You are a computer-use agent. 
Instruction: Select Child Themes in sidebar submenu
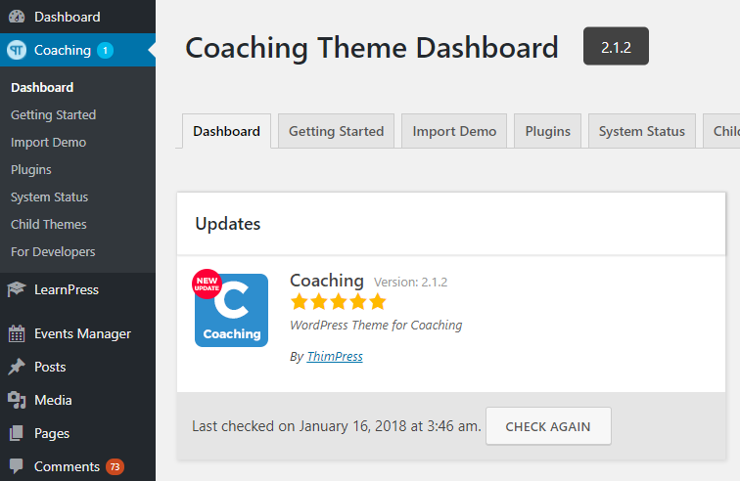point(49,225)
